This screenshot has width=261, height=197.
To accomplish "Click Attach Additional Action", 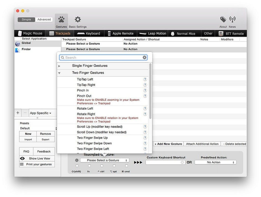I will (x=202, y=144).
